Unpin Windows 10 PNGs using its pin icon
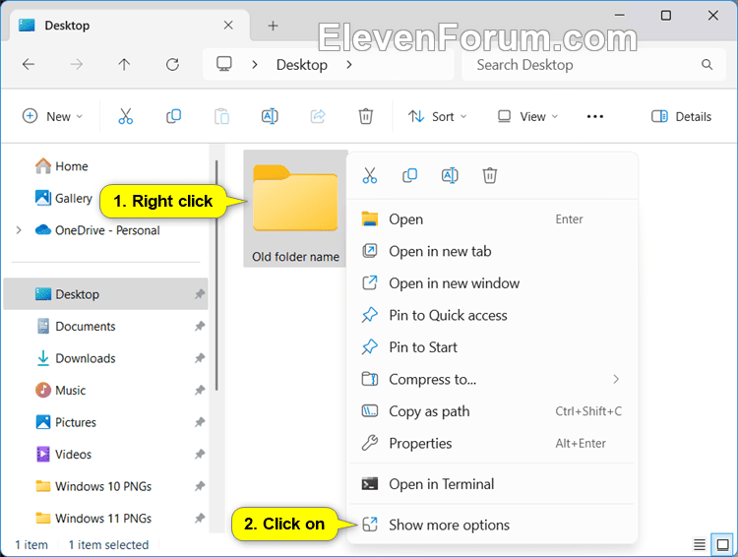Screen dimensions: 738x557 200,486
